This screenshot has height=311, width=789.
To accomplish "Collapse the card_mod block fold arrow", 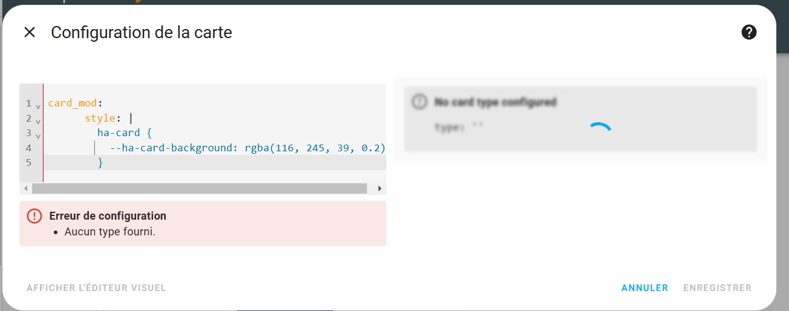I will 38,106.
